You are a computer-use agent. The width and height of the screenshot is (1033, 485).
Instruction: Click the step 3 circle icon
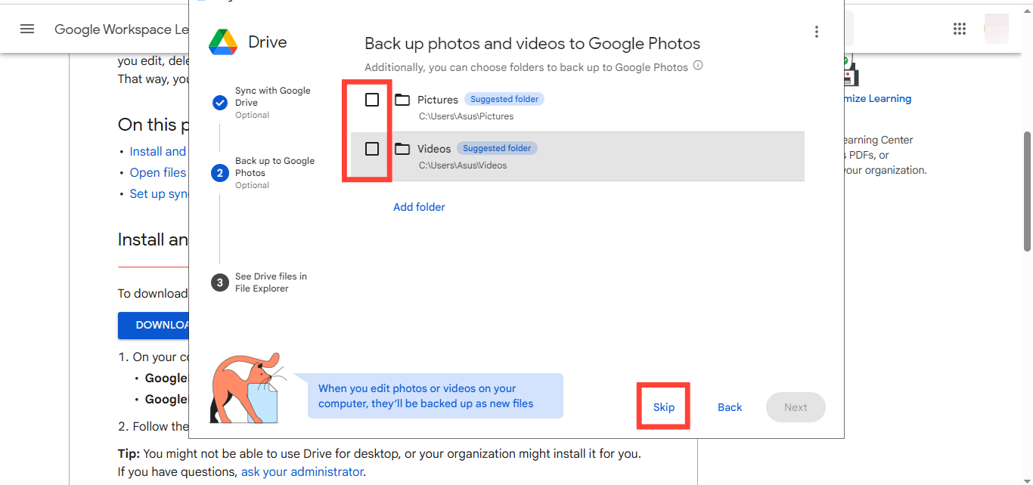point(220,283)
